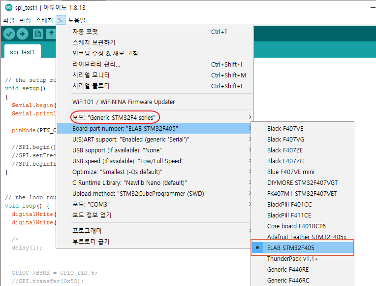This screenshot has width=376, height=286.
Task: Click the void setup() code line
Action: [x=25, y=88]
